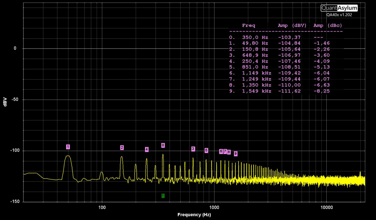This screenshot has height=220, width=376.
Task: Click the 250,4 Hz table entry
Action: click(x=255, y=61)
